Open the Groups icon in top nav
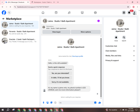Viewport: 140px width, 112px height. 95,13
